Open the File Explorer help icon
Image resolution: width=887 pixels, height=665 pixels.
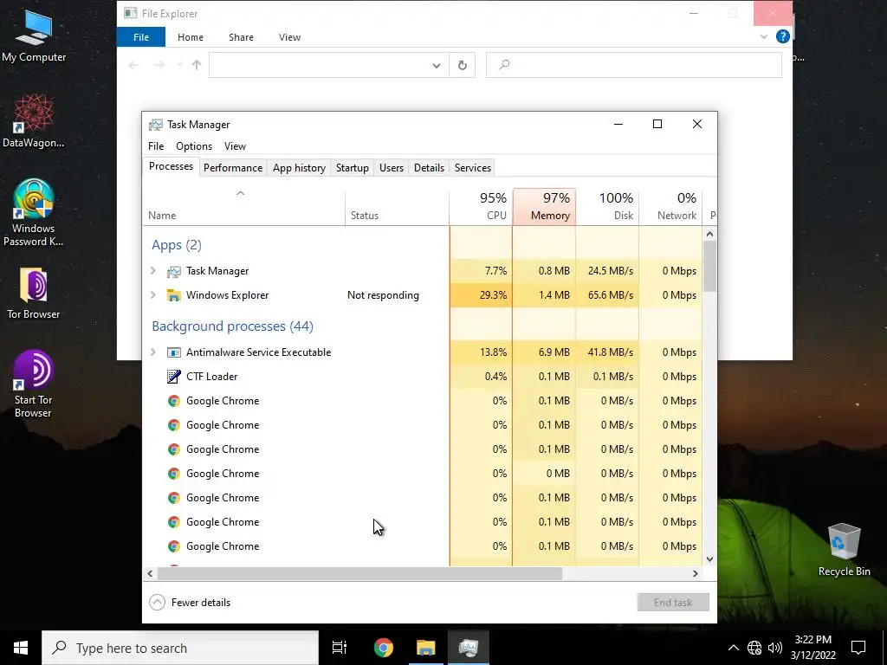click(783, 36)
